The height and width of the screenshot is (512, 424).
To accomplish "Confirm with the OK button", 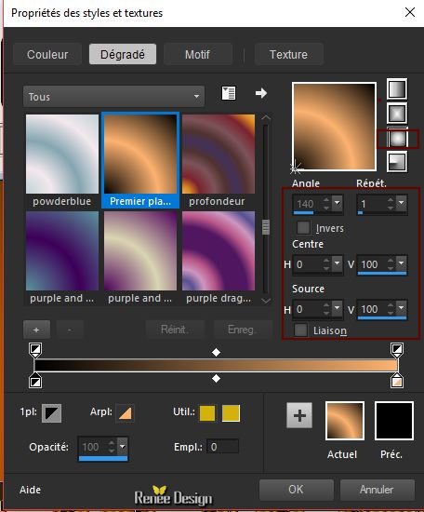I will click(x=296, y=490).
